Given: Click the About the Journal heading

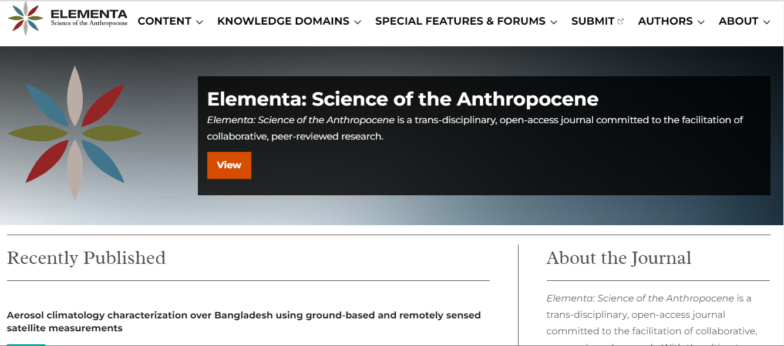Looking at the screenshot, I should click(618, 258).
